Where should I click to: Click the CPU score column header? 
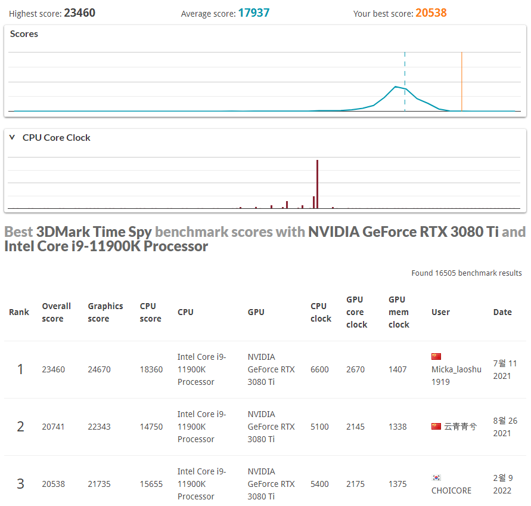[x=150, y=312]
